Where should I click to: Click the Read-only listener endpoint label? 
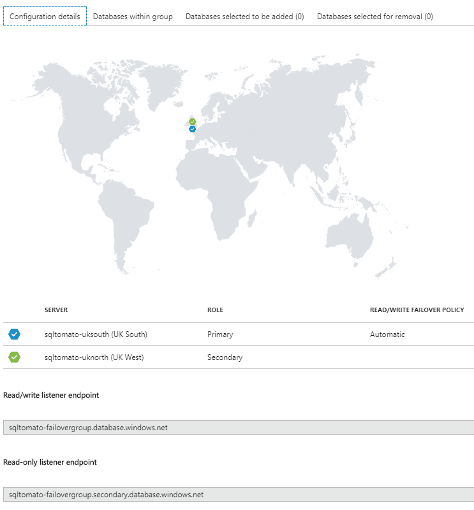(x=50, y=462)
